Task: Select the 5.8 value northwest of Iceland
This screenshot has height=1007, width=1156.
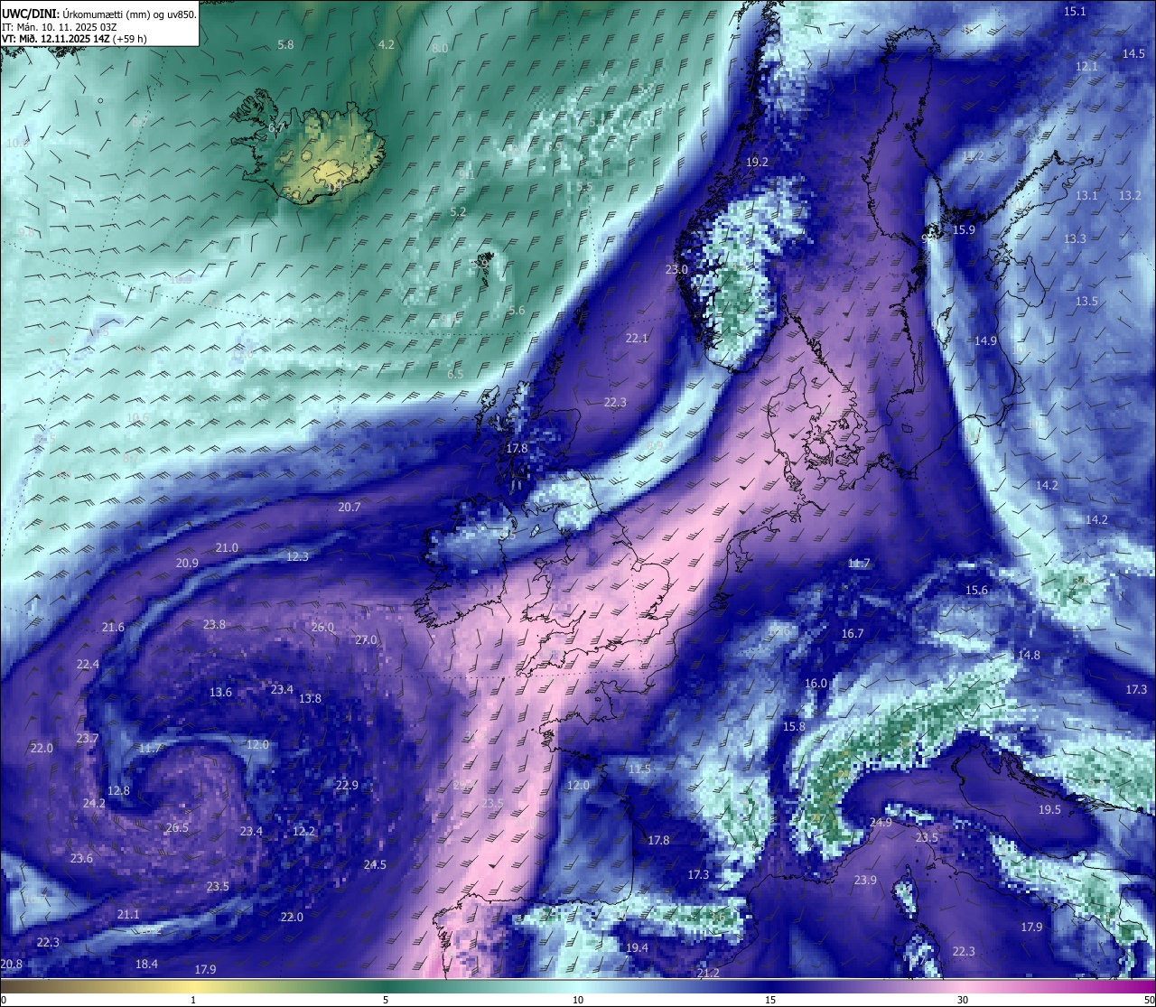Action: point(285,44)
